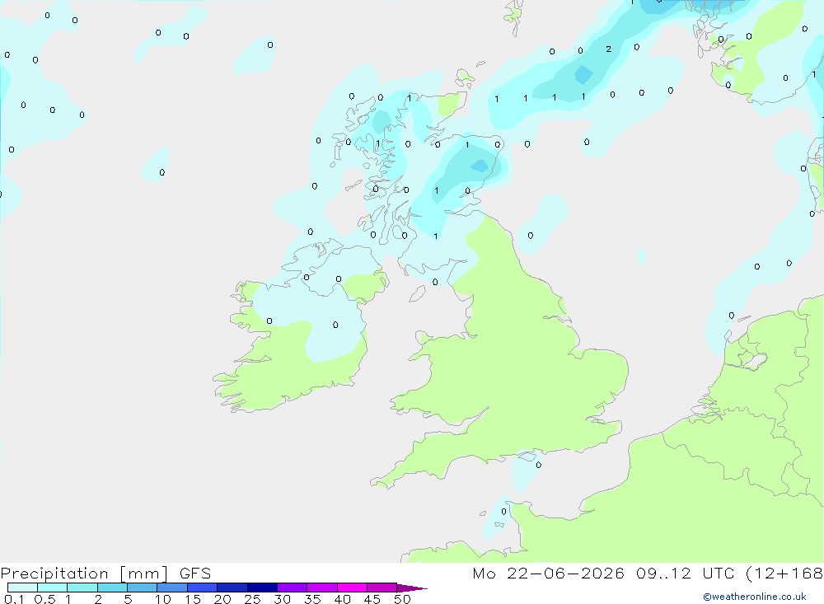Select the 25–30 mm navy legend swatch

262,588
